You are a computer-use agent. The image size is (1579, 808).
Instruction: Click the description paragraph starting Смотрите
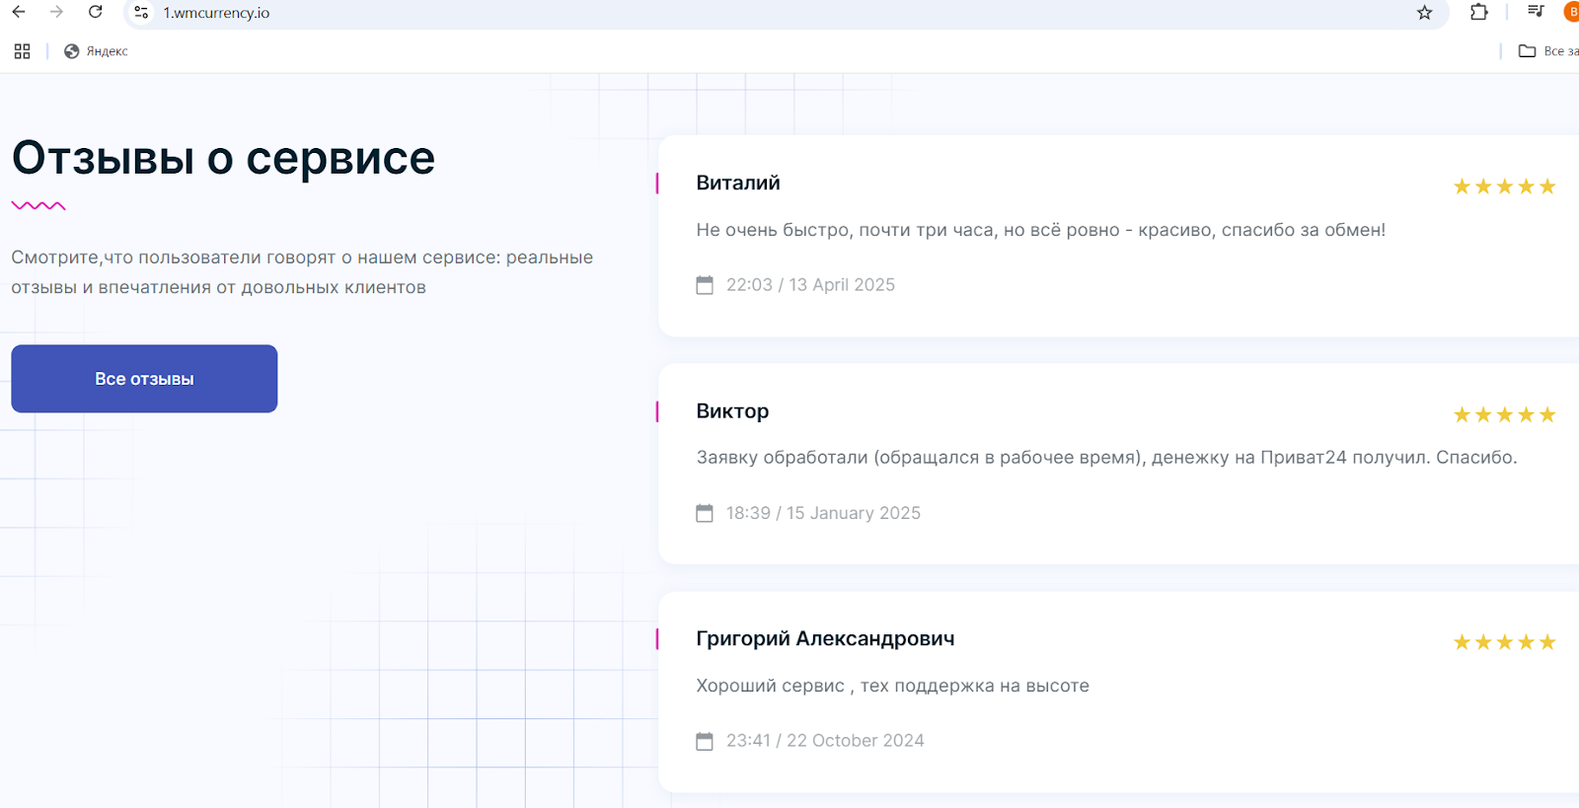(x=302, y=272)
